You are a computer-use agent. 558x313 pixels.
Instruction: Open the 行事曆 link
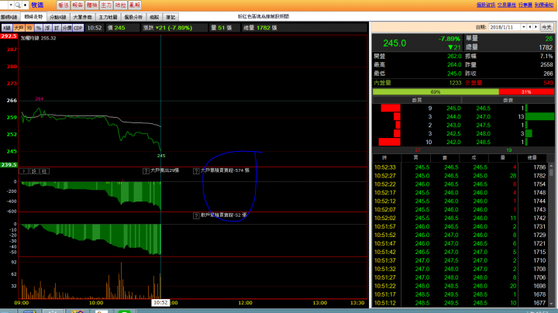click(525, 5)
